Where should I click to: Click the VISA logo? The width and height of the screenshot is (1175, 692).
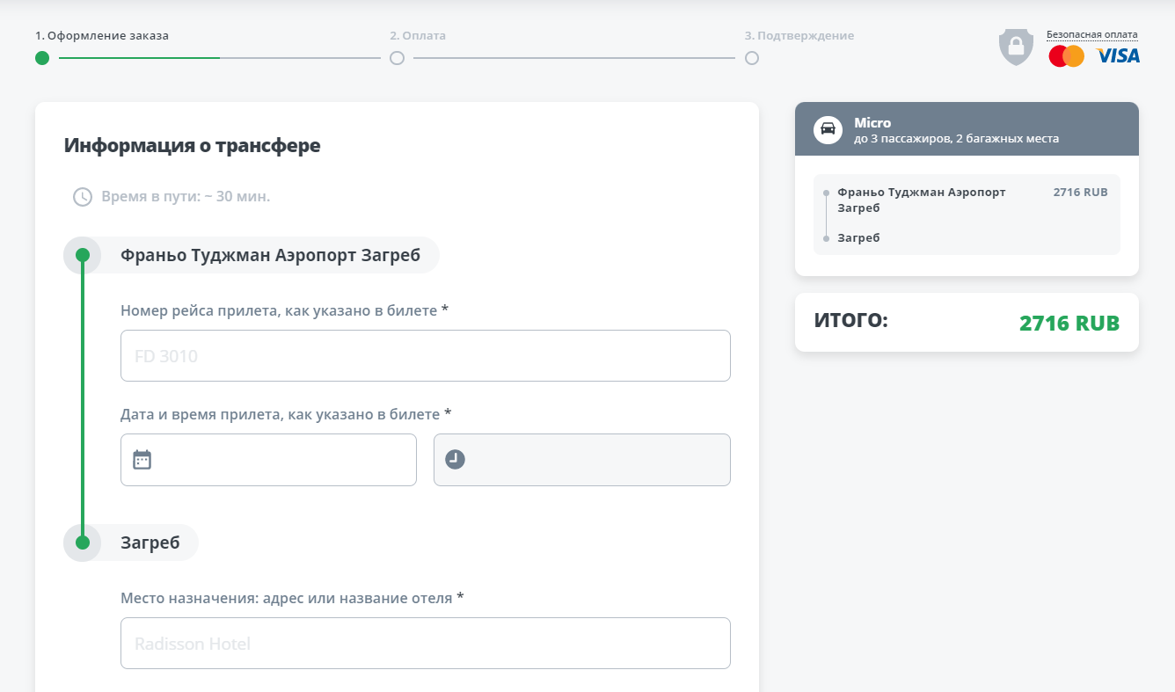point(1118,56)
